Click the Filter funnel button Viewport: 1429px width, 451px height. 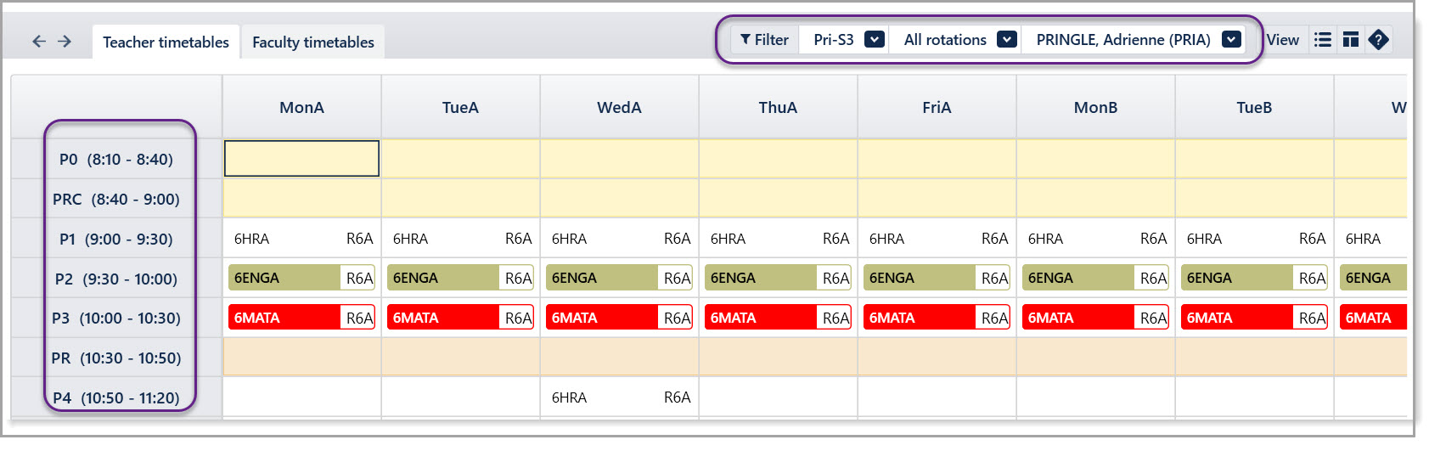[x=764, y=40]
